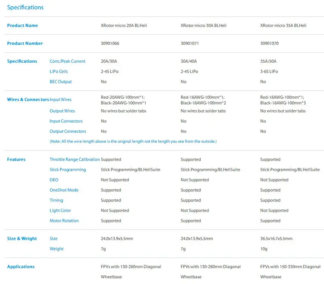
Task: Click XRotor micro 35A BLHeli product name
Action: coord(283,25)
